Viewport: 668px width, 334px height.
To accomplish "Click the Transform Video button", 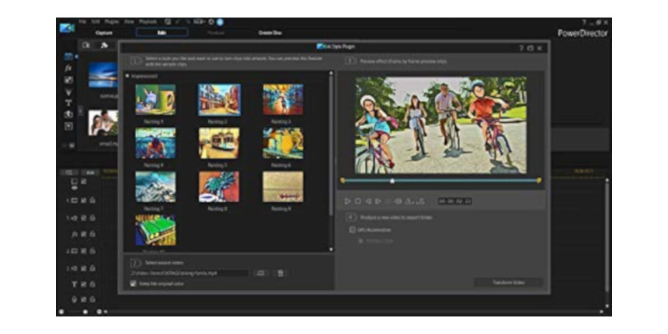I will 509,282.
